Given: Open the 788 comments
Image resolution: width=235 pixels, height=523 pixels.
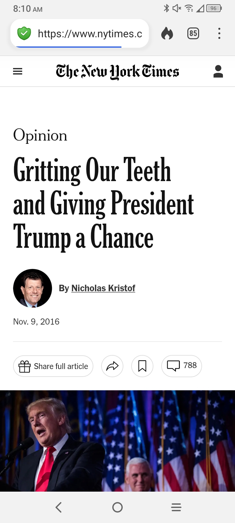Looking at the screenshot, I should pyautogui.click(x=181, y=366).
